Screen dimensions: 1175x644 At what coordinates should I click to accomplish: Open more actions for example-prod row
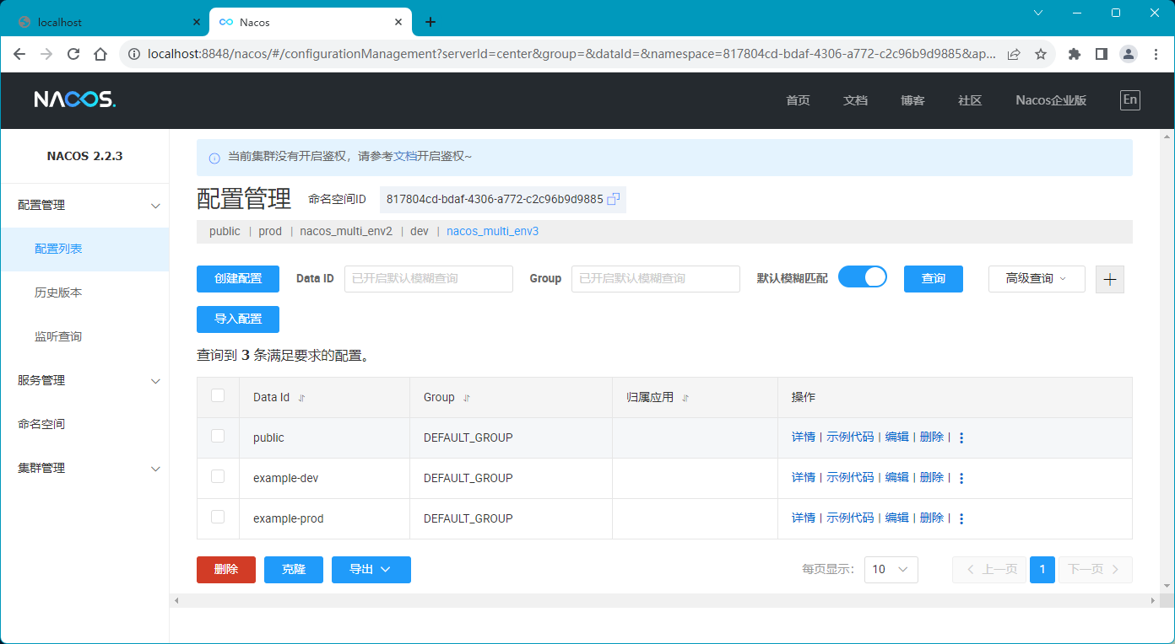(x=961, y=519)
